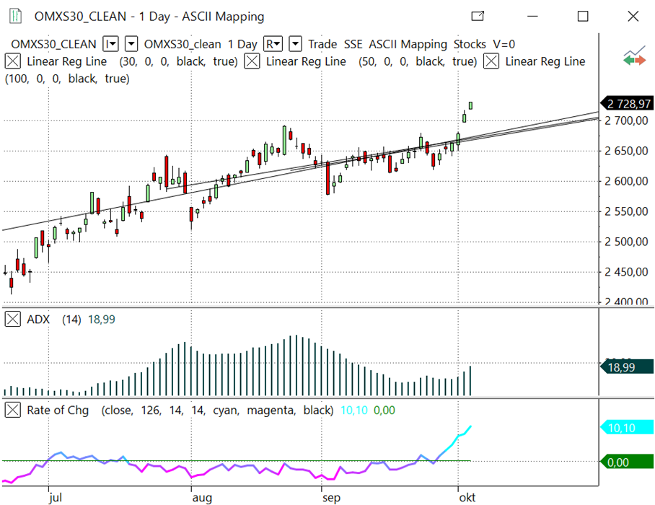
Task: Click the pop-out window icon in title bar
Action: tap(478, 16)
